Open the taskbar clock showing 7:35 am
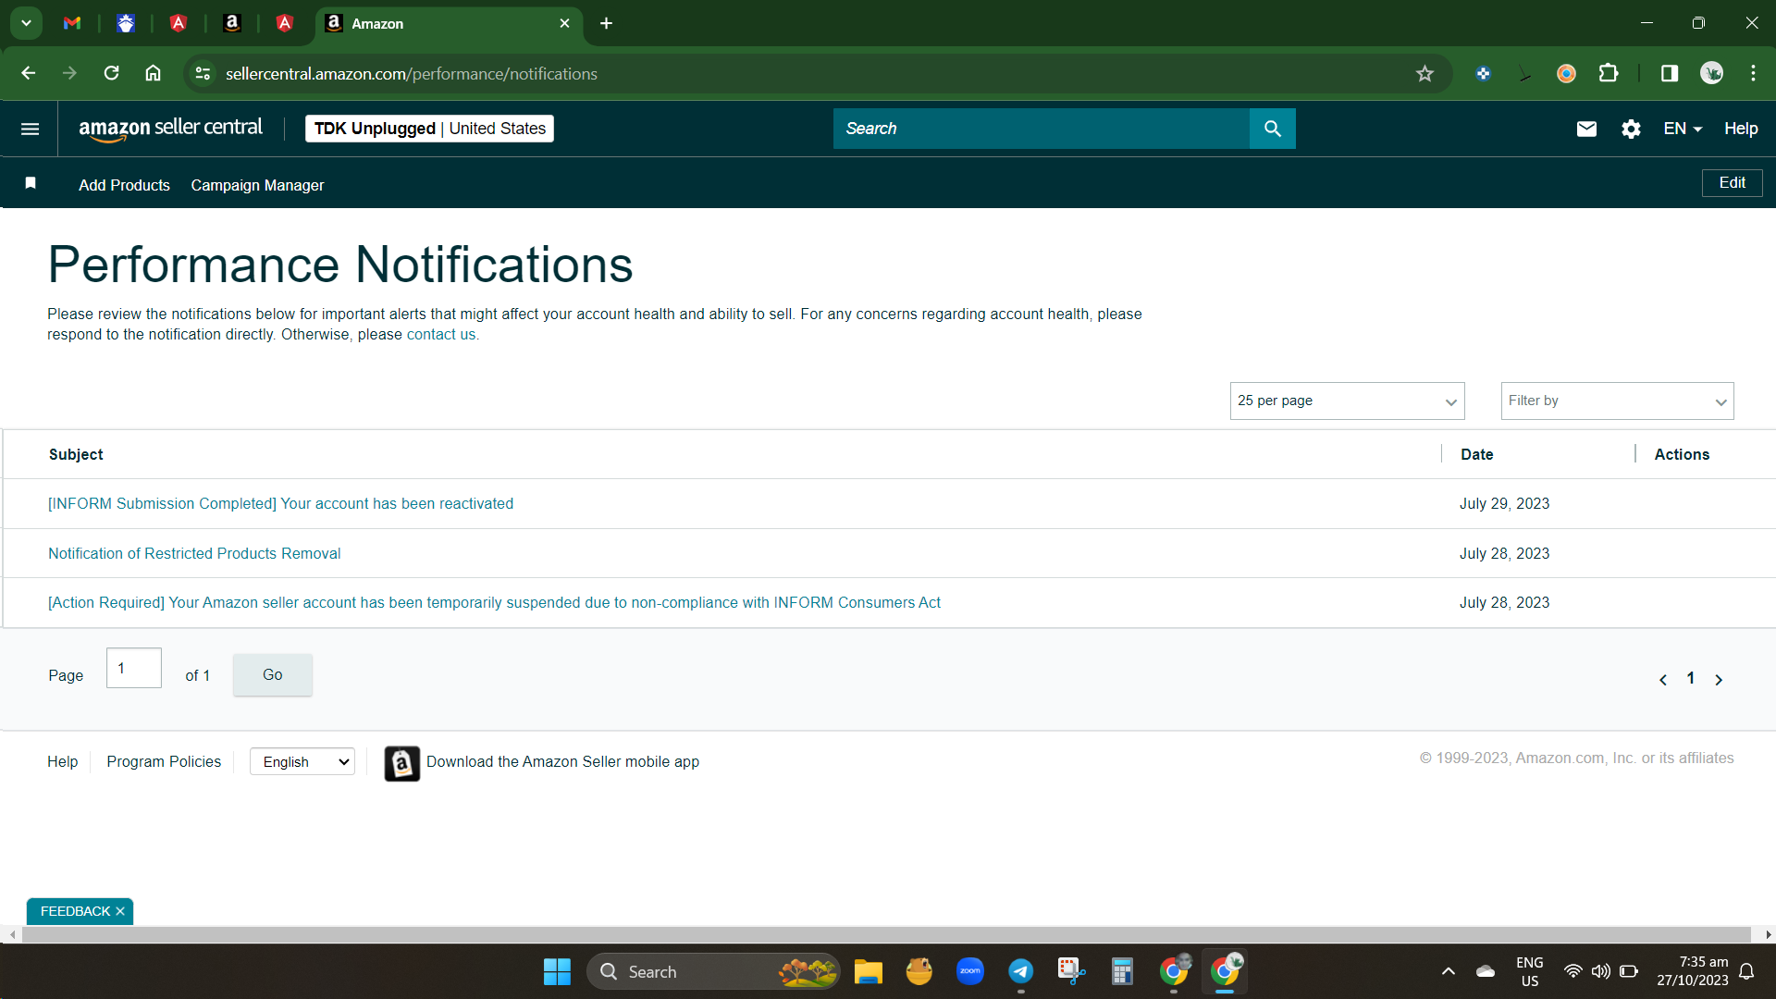This screenshot has width=1776, height=999. click(1692, 971)
